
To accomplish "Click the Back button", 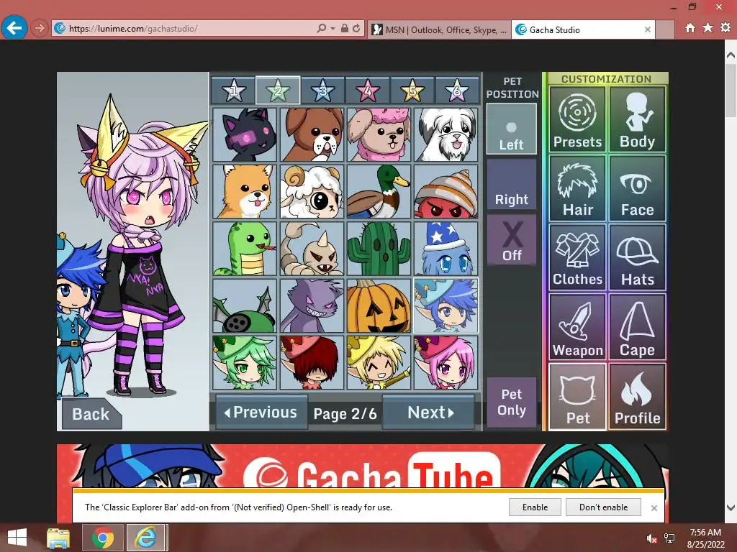I will tap(91, 413).
